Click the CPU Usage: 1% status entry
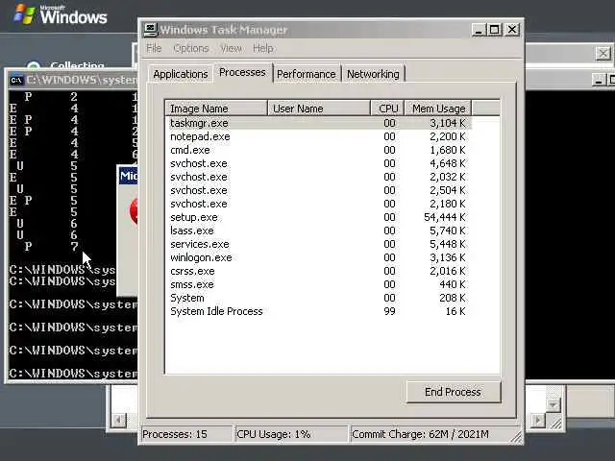This screenshot has height=461, width=615. pos(291,434)
